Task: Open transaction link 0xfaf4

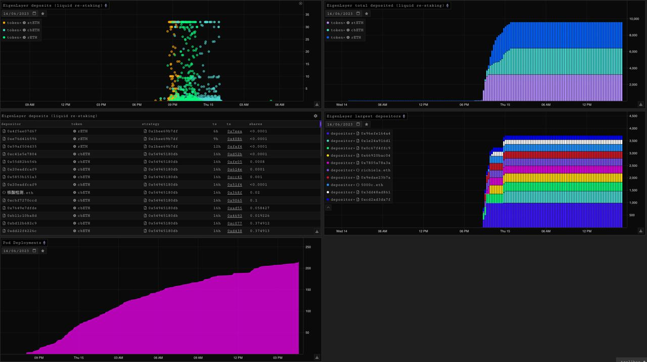Action: click(x=235, y=147)
